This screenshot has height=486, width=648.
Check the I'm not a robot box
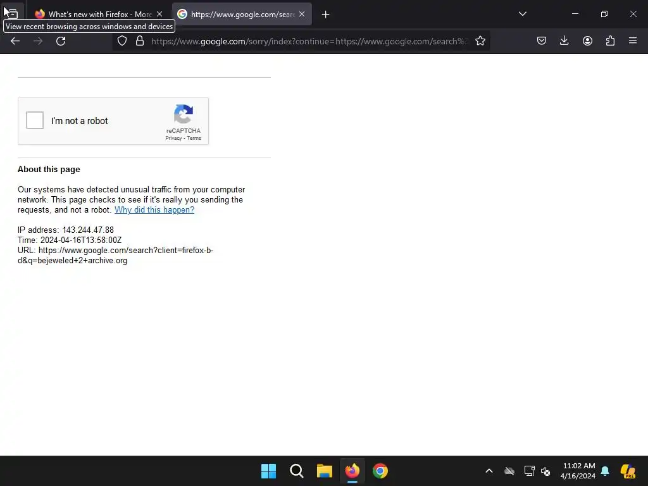coord(35,120)
